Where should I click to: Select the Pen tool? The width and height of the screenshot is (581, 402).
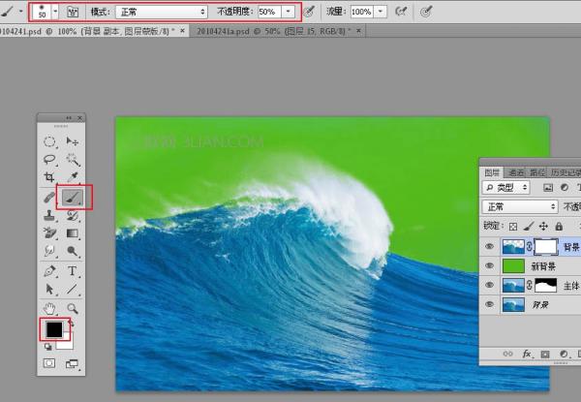coord(49,271)
